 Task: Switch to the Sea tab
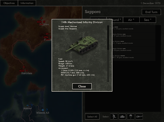148,20
